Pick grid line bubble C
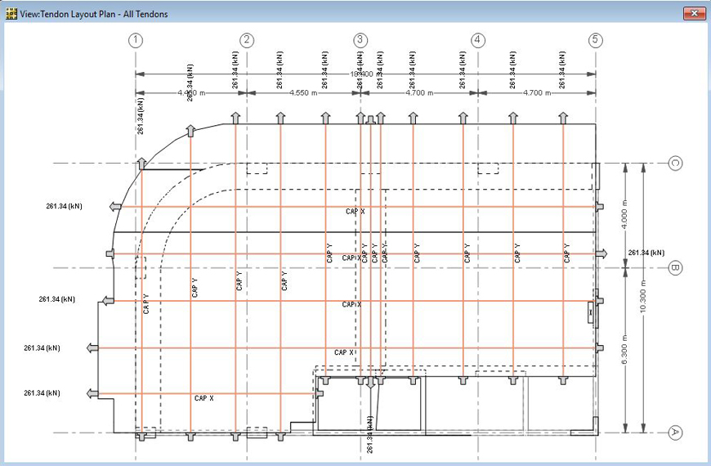 (675, 164)
